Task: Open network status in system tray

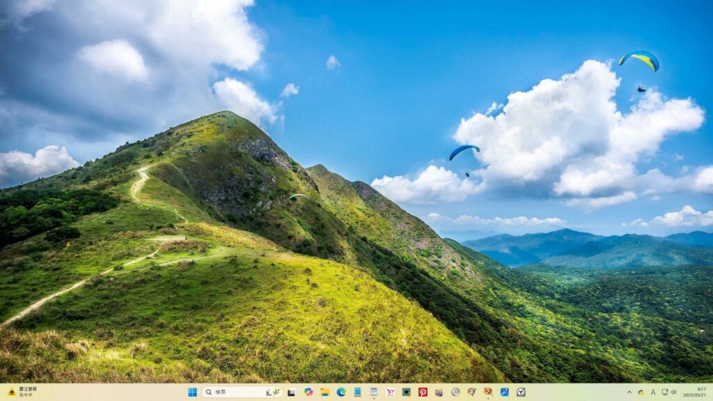Action: 664,392
